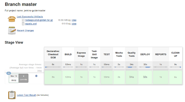Show the 4 commits box
185x102 pixels.
coord(23,78)
